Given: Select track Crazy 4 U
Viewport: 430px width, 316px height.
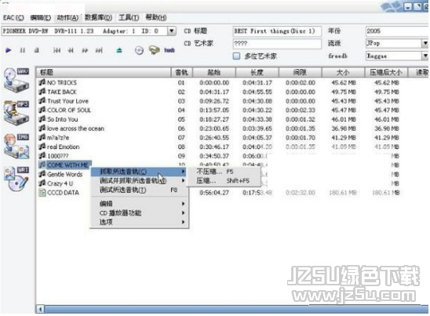Looking at the screenshot, I should 60,183.
